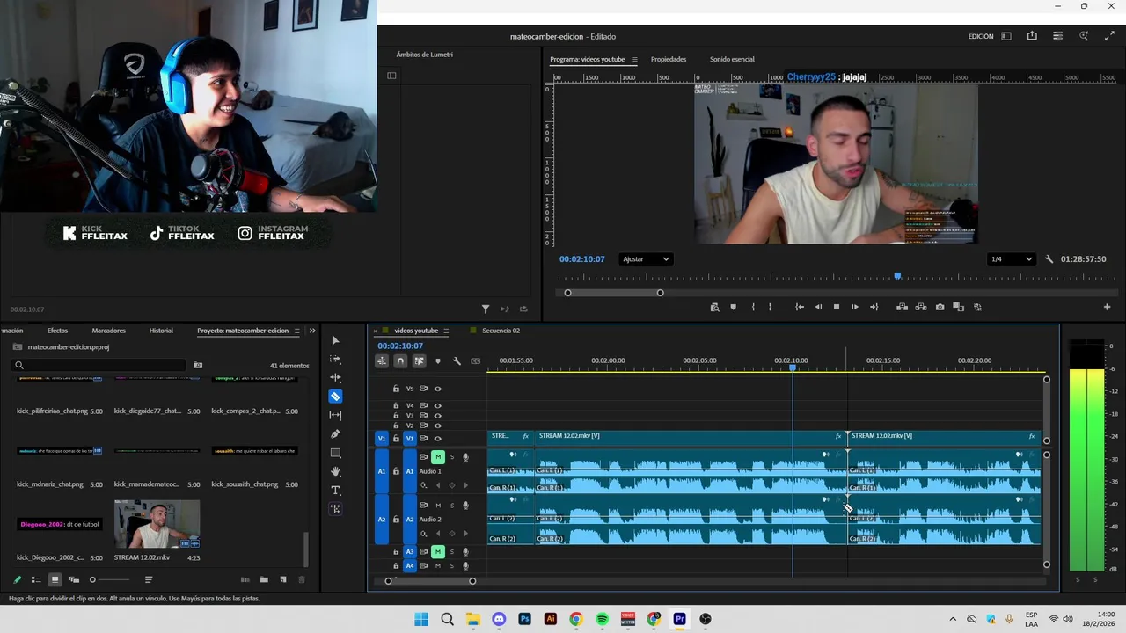Click the EDICIÓN workspace button
The height and width of the screenshot is (633, 1126).
pyautogui.click(x=981, y=36)
